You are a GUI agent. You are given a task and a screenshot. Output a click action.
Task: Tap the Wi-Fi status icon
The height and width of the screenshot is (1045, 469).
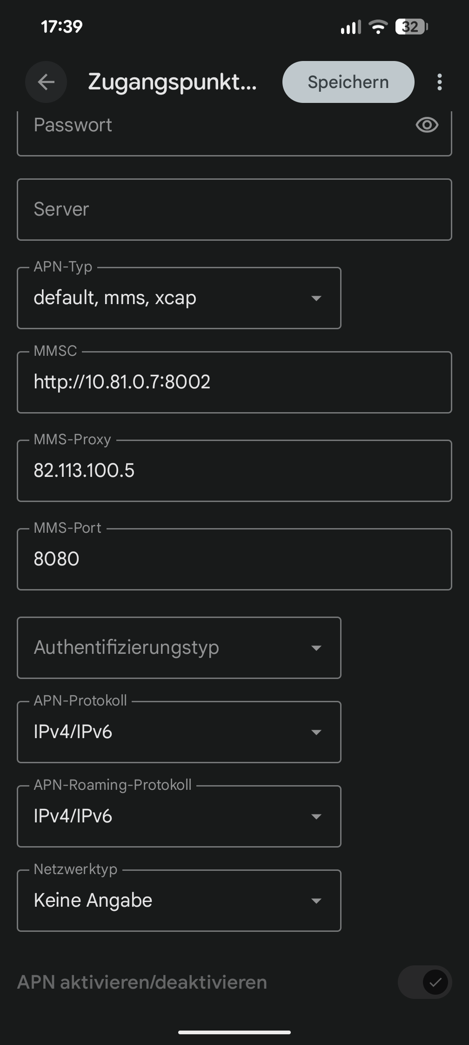[x=378, y=27]
